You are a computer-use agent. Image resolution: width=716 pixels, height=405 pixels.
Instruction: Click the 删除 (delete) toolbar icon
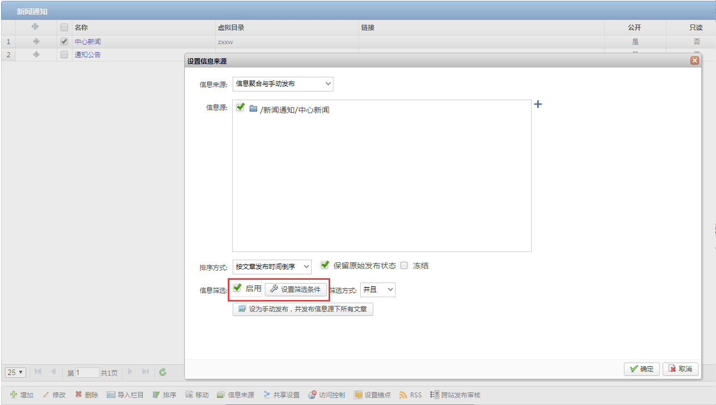[78, 395]
